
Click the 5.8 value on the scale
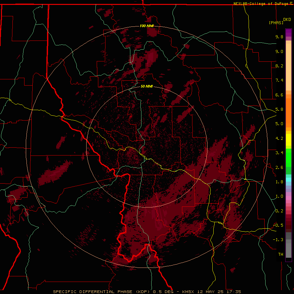(x=279, y=109)
